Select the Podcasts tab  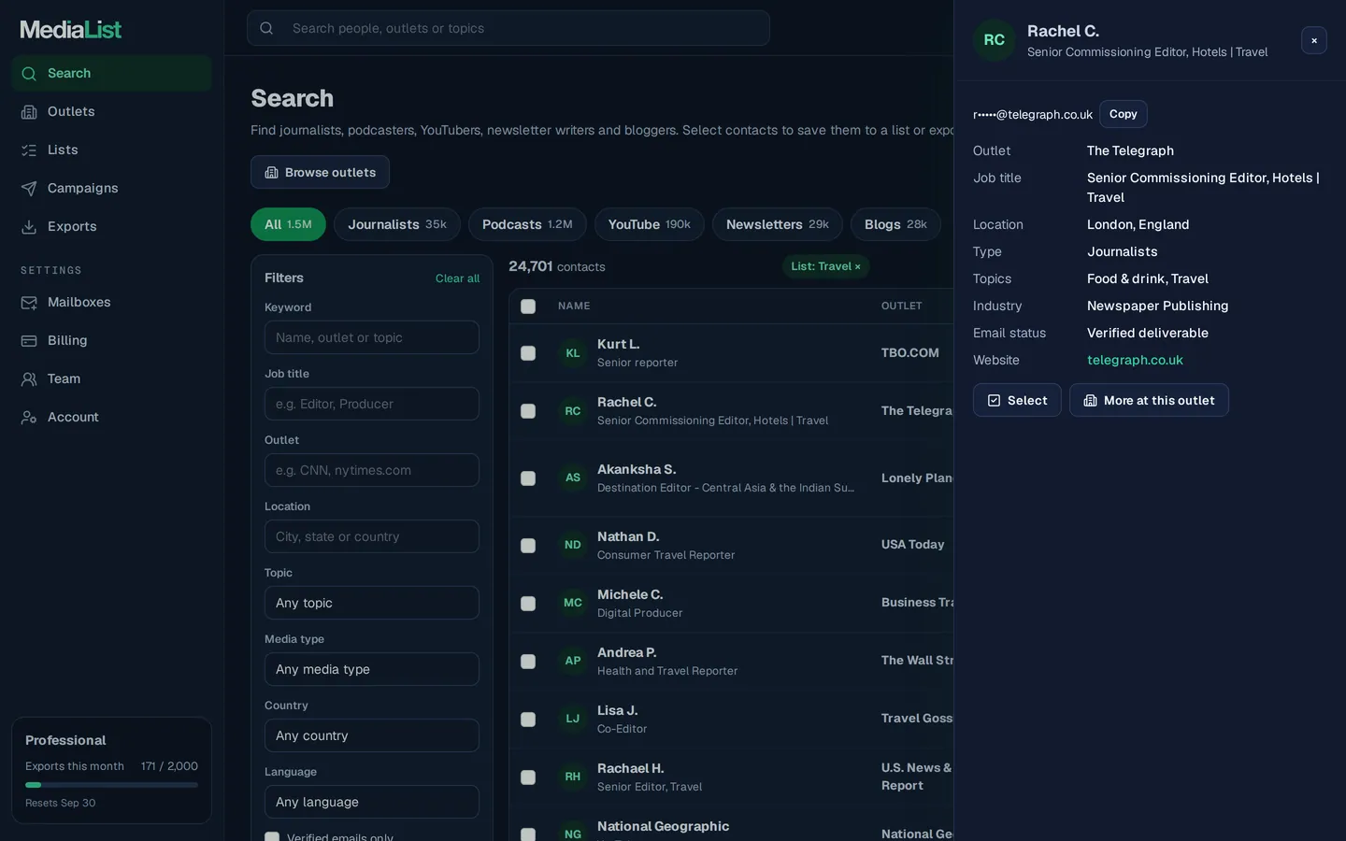tap(527, 224)
